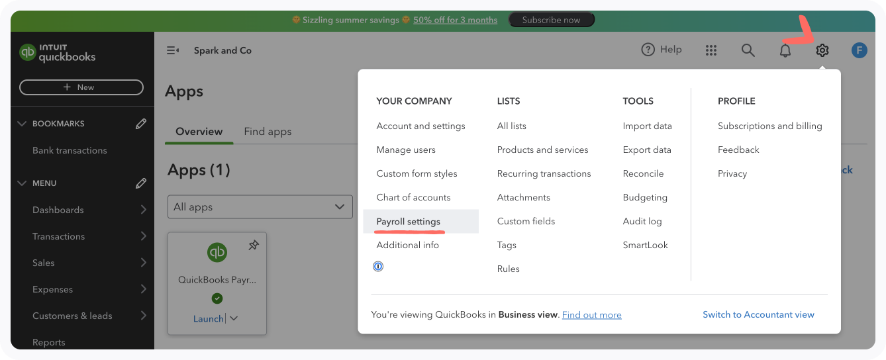Open the dropdown arrow beside Launch

pyautogui.click(x=233, y=318)
